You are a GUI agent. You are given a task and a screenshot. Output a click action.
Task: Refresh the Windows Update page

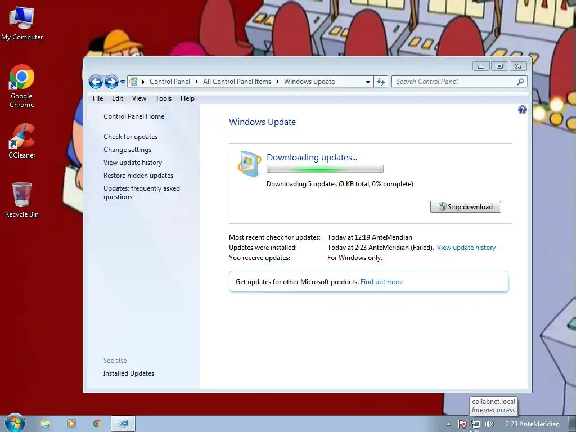[381, 82]
